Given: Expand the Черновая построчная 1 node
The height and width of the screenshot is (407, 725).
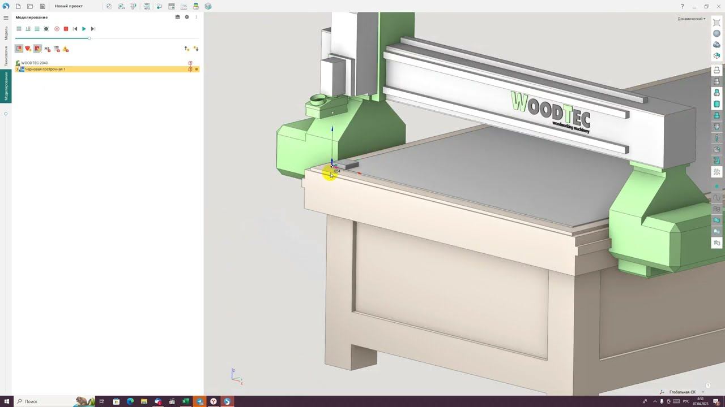Looking at the screenshot, I should (x=17, y=69).
